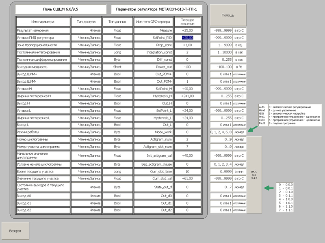Click 'Постоянная интегрирования' row name

coord(43,52)
